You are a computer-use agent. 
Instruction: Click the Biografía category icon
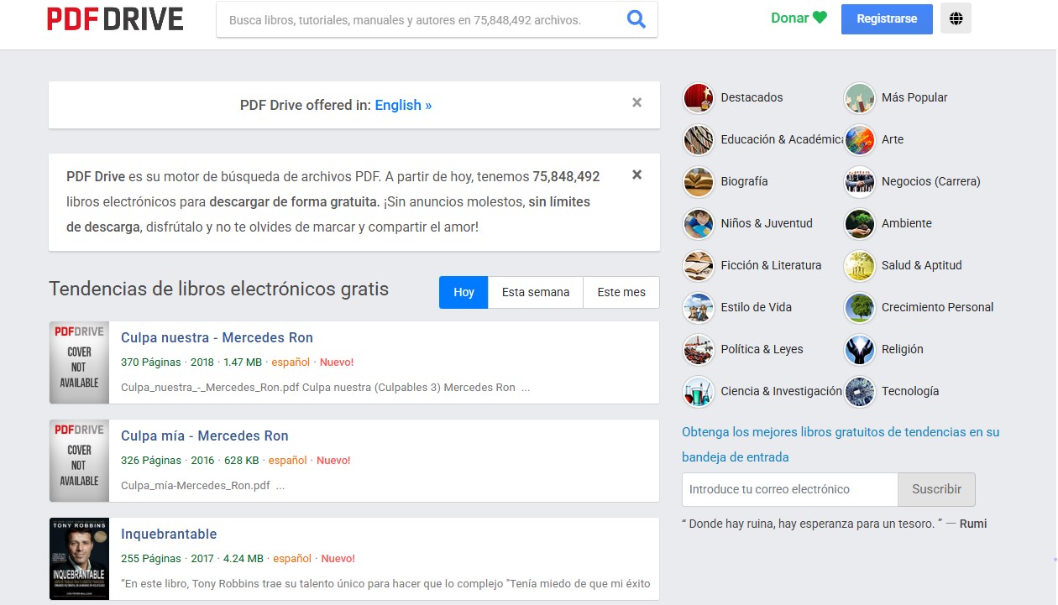[699, 182]
